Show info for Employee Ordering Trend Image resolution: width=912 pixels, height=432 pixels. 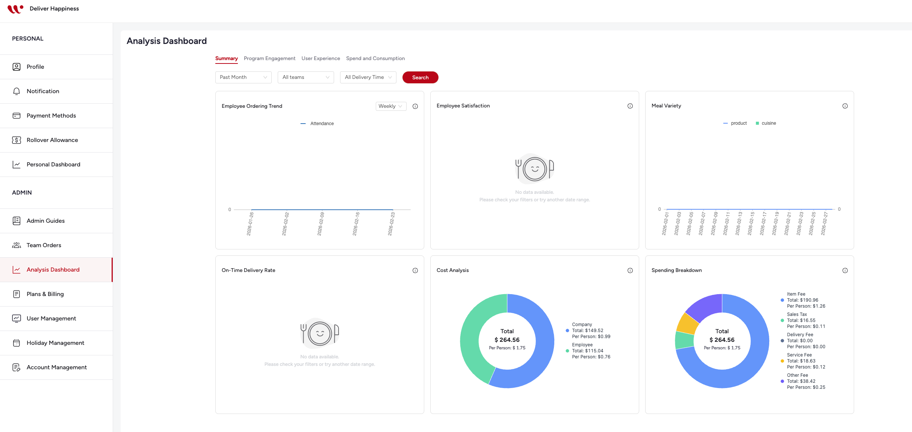pos(415,106)
